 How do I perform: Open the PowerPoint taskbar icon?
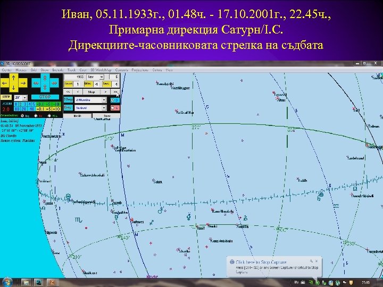[52, 283]
